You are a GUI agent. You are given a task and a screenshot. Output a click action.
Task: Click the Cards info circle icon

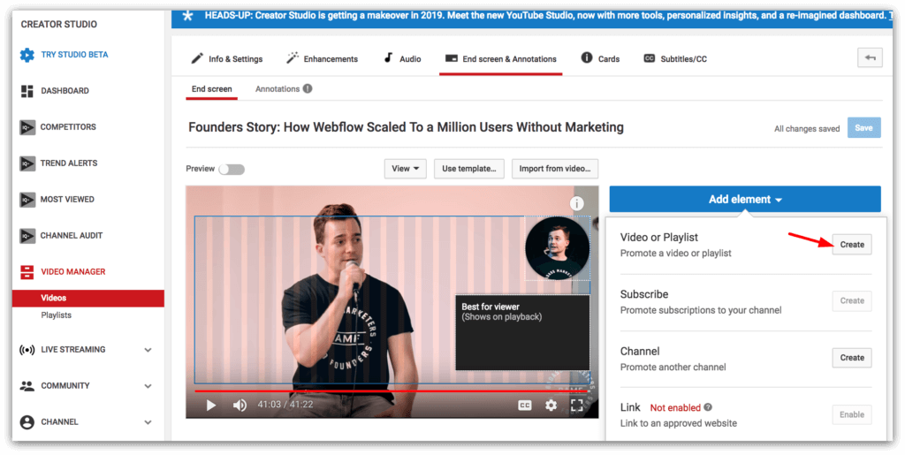587,57
